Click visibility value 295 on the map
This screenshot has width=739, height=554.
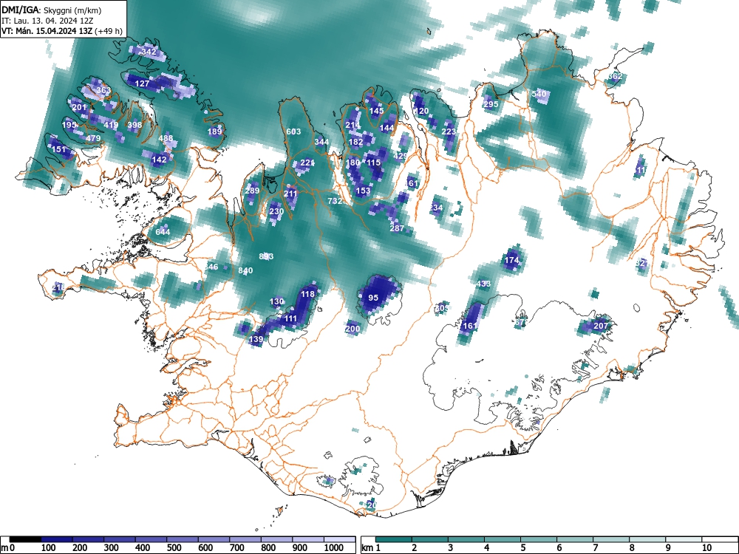tap(491, 105)
